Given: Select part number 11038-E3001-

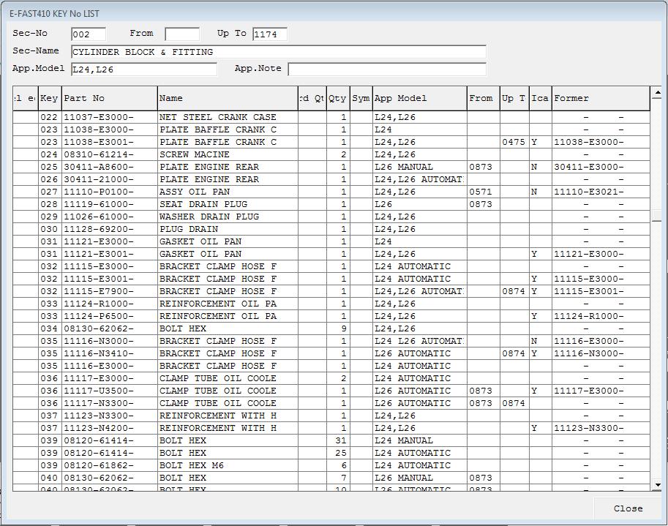Looking at the screenshot, I should tap(110, 142).
